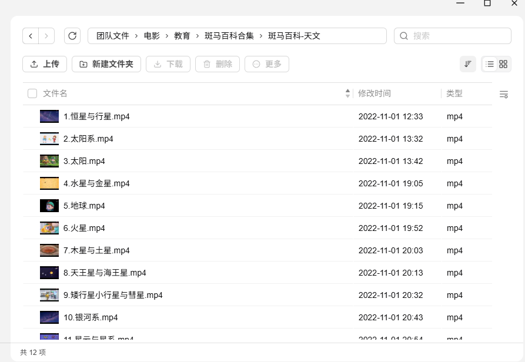Select file name 4.水星与金星.mp4
This screenshot has width=525, height=362.
click(x=96, y=183)
